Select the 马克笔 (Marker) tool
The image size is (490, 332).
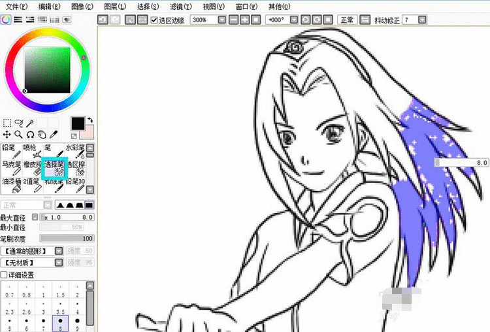pyautogui.click(x=13, y=168)
